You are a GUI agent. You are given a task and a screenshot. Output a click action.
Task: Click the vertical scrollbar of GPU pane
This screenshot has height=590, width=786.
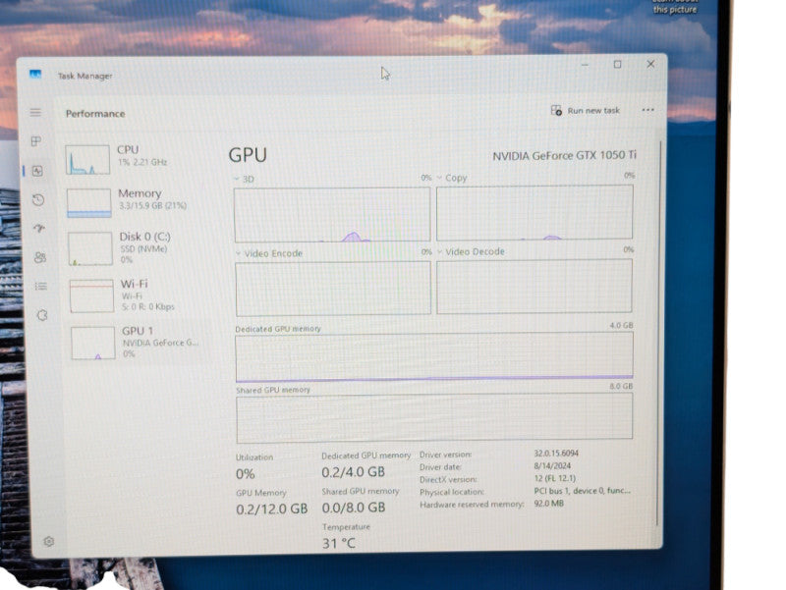[x=658, y=333]
